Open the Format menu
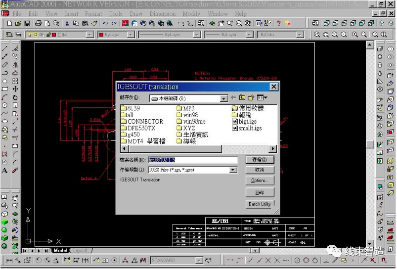This screenshot has height=269, width=397. pos(93,14)
